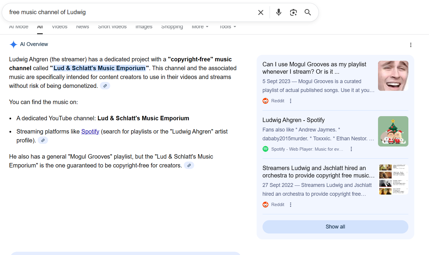Open search by image camera icon
The height and width of the screenshot is (255, 429).
(293, 12)
